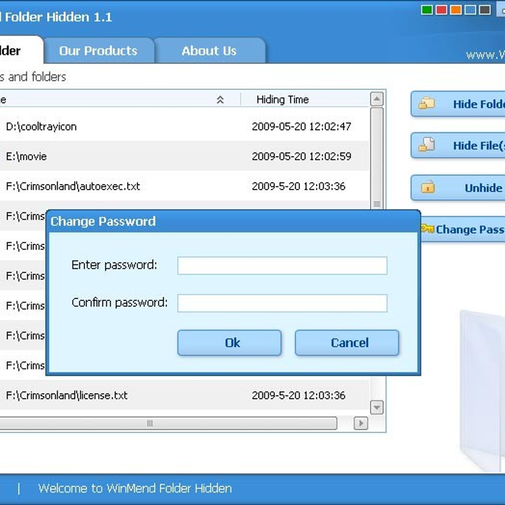Click the Hide File(s) button
This screenshot has width=505, height=505.
458,146
